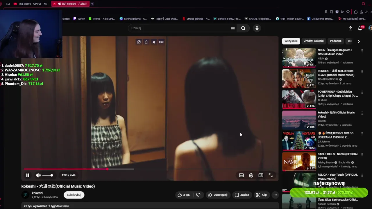Screen dimensions: 372x209
Task: Switch to theater mode
Action: pyautogui.click(x=261, y=175)
